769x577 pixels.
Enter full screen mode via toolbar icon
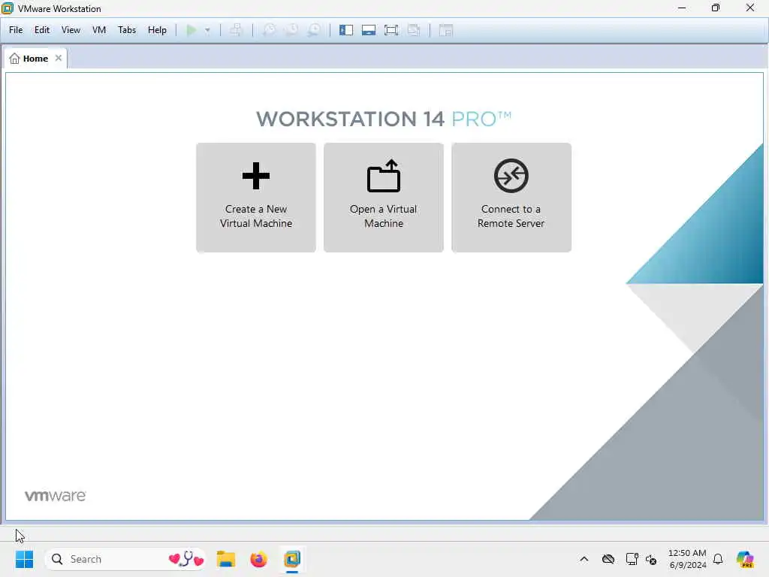click(391, 30)
